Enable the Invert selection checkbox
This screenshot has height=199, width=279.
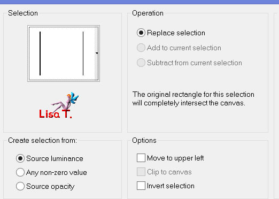pyautogui.click(x=141, y=186)
